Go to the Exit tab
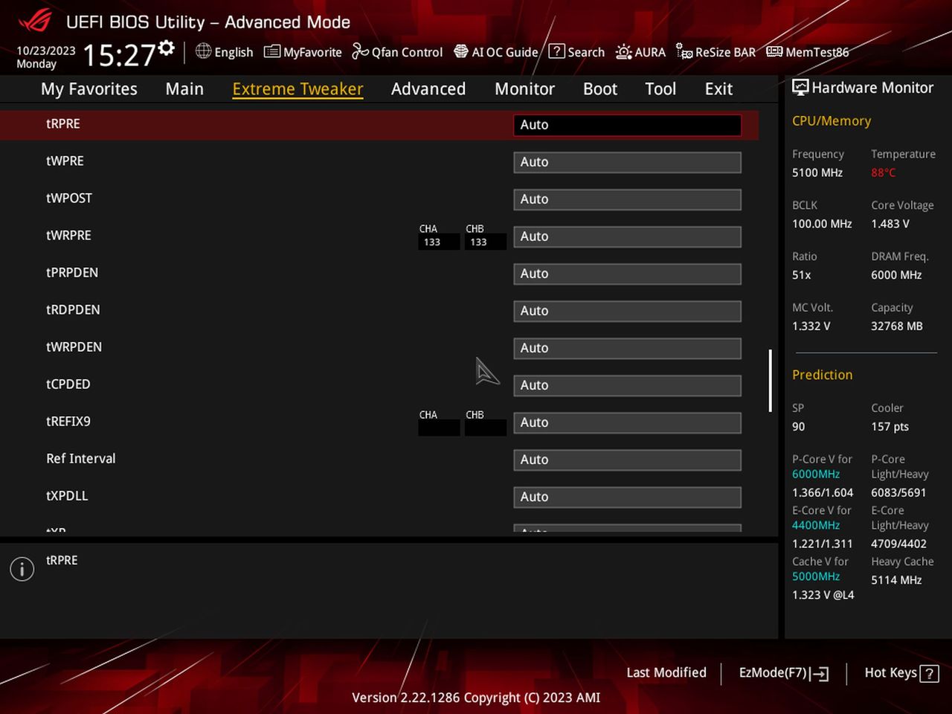 [x=719, y=89]
